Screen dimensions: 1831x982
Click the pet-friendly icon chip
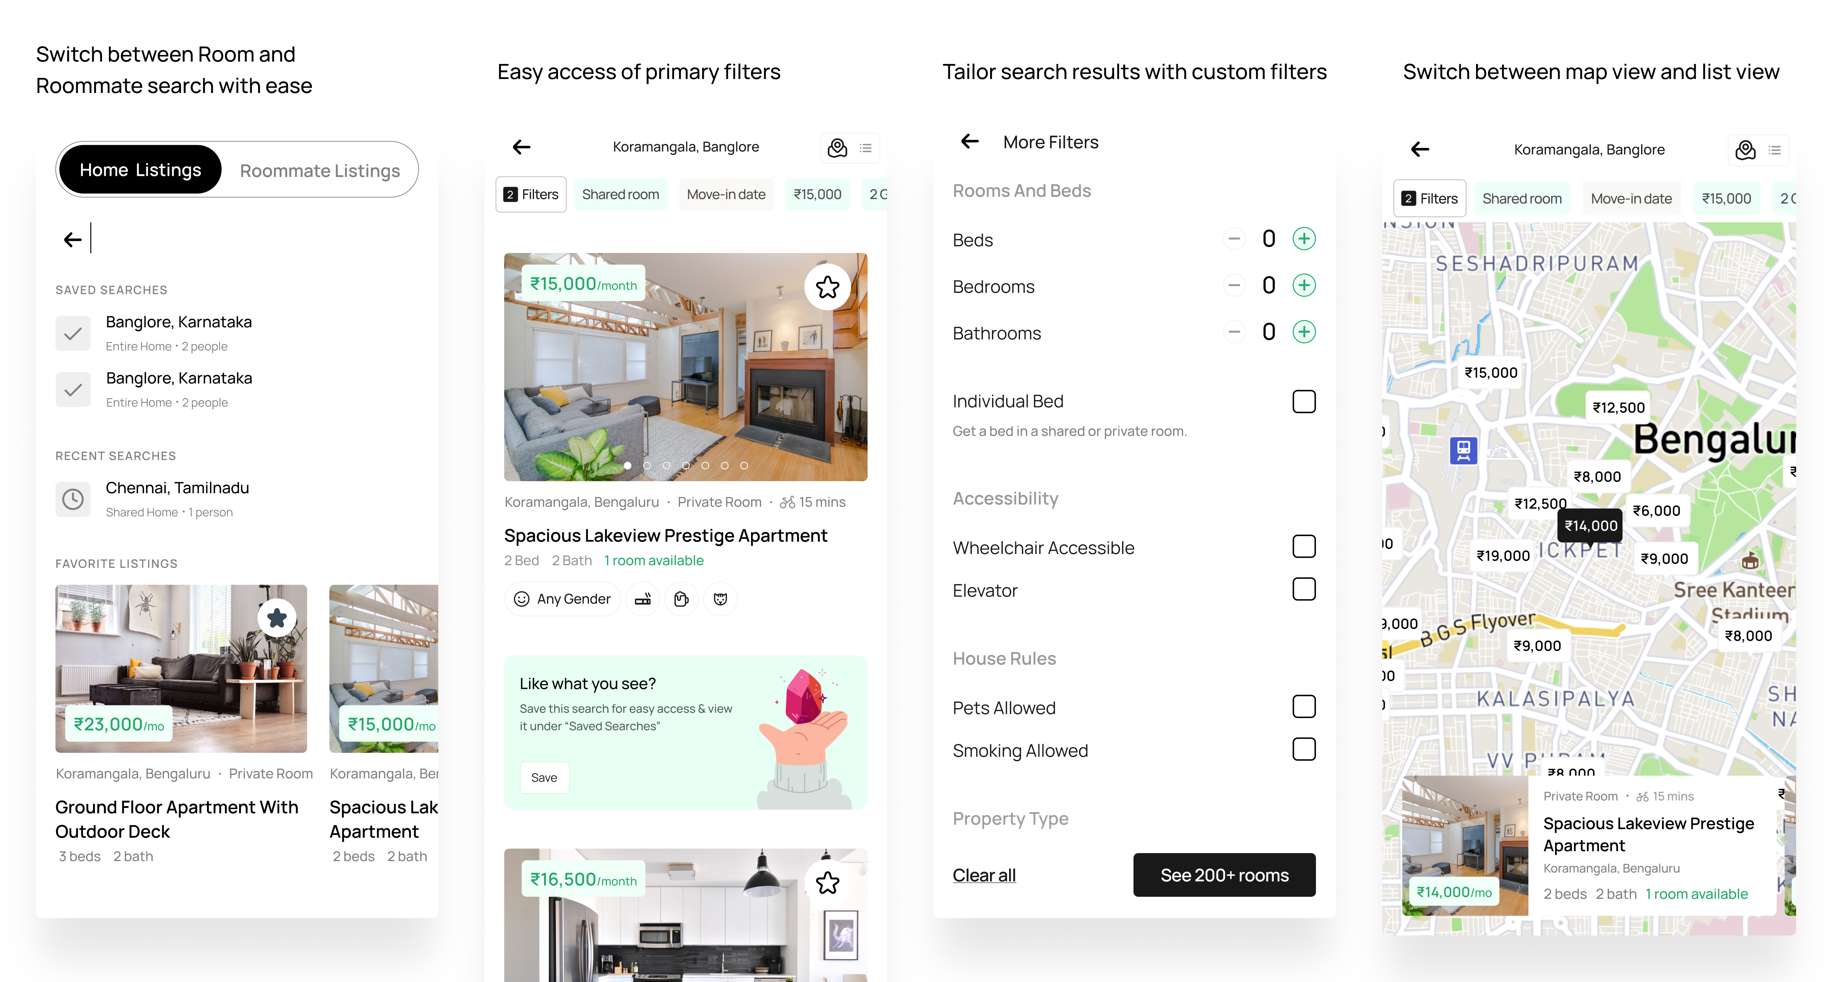(720, 599)
